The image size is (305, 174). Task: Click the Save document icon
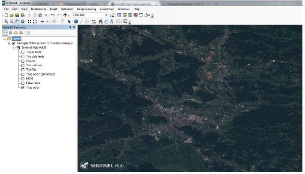point(16,15)
